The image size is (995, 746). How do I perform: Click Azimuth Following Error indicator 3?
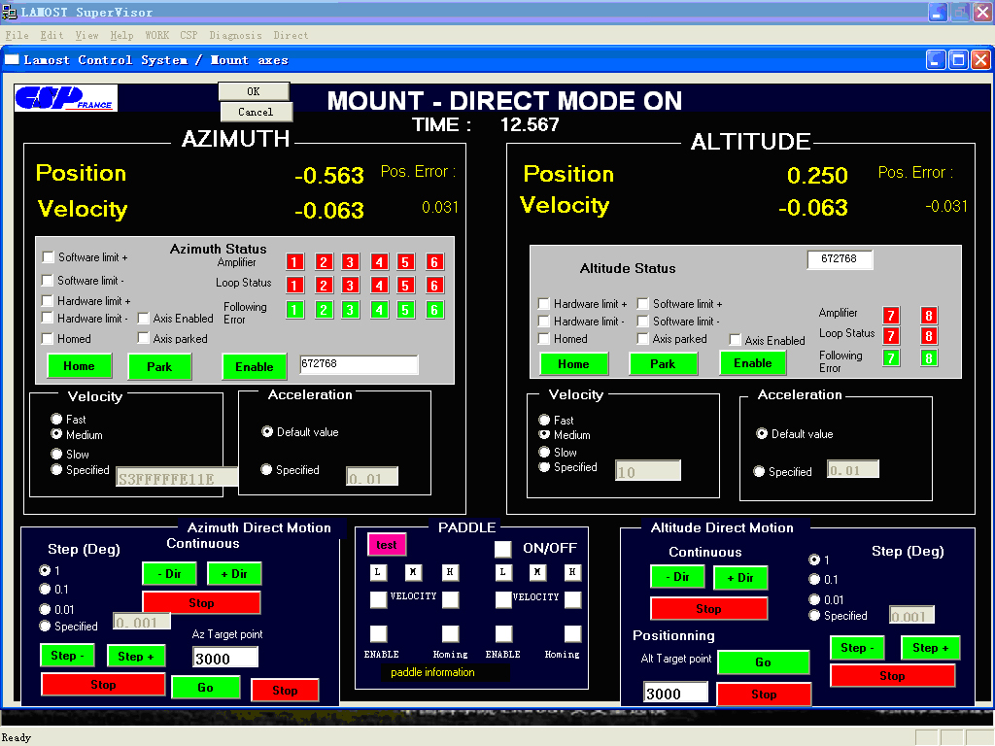pyautogui.click(x=350, y=310)
